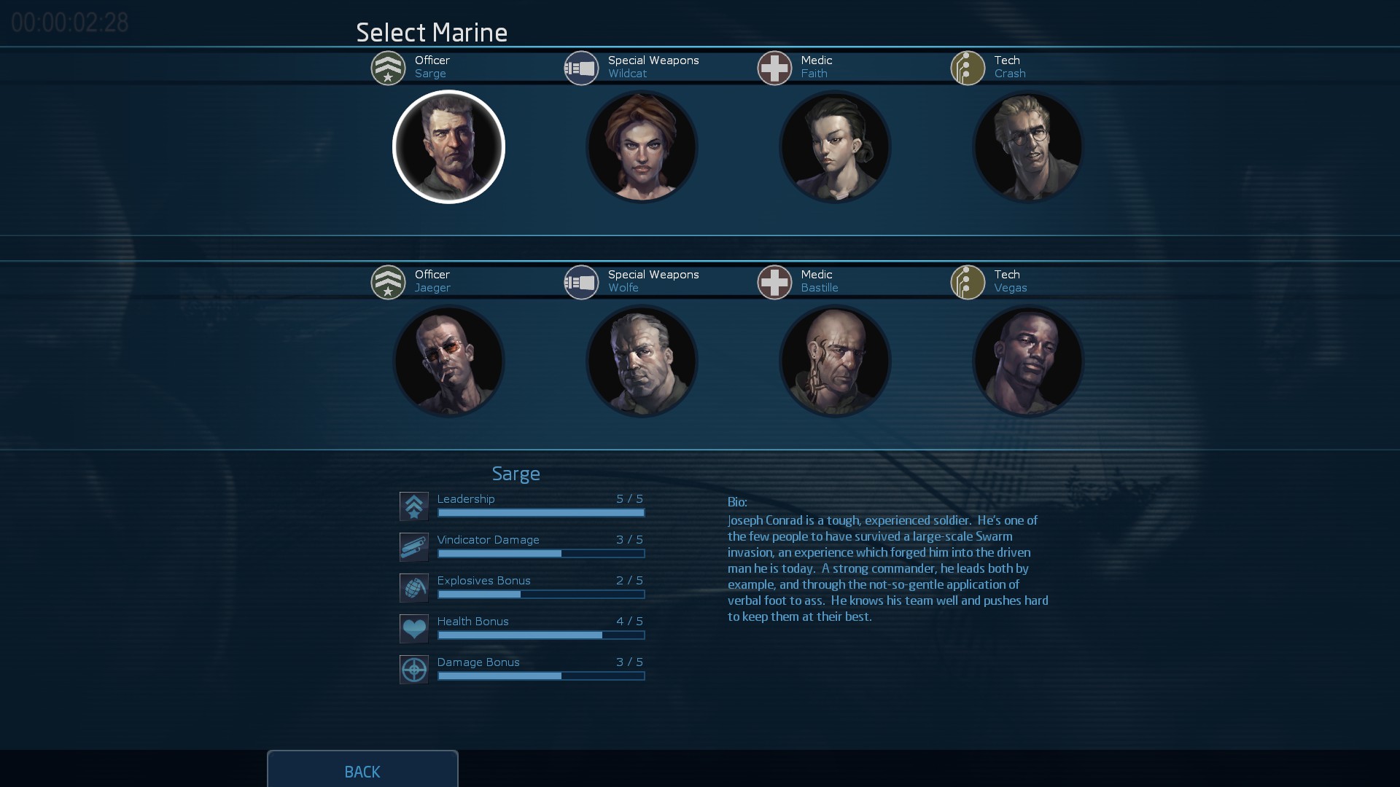Click the Leadership skill icon
This screenshot has height=787, width=1400.
coord(413,506)
